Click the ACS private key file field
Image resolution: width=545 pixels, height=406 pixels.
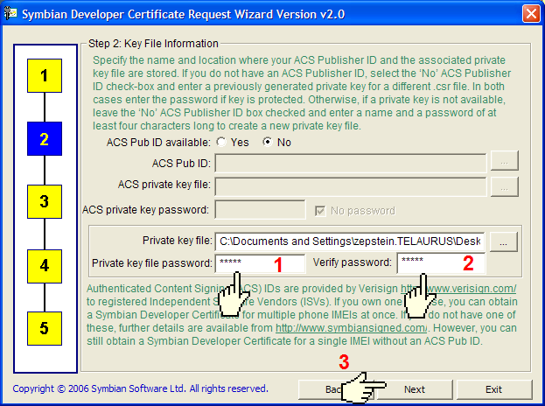click(x=350, y=186)
